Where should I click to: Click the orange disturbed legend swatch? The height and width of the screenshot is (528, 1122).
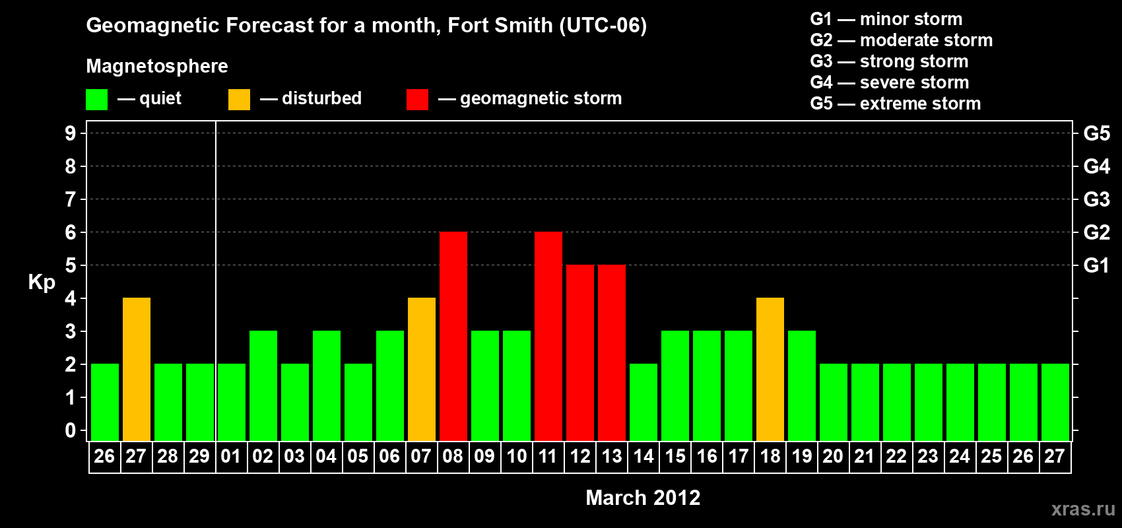tap(239, 100)
